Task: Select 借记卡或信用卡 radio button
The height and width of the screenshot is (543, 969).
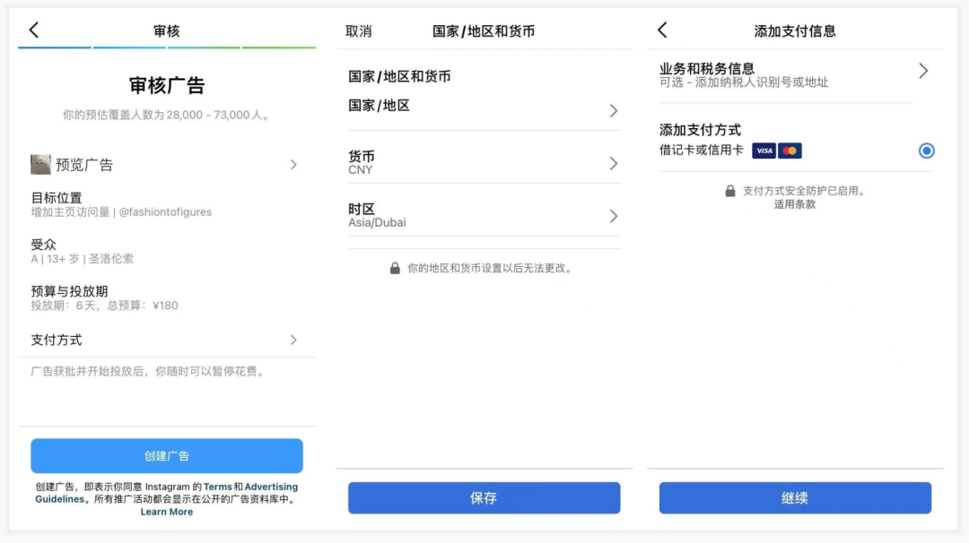Action: click(x=926, y=151)
